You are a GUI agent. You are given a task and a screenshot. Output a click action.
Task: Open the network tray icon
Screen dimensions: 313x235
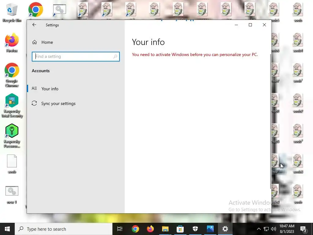266,229
